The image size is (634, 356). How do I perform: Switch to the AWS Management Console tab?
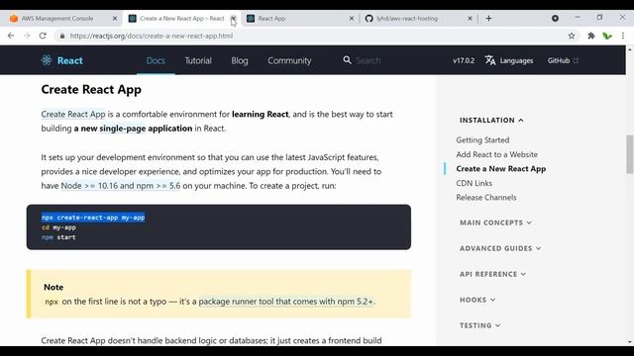point(57,18)
